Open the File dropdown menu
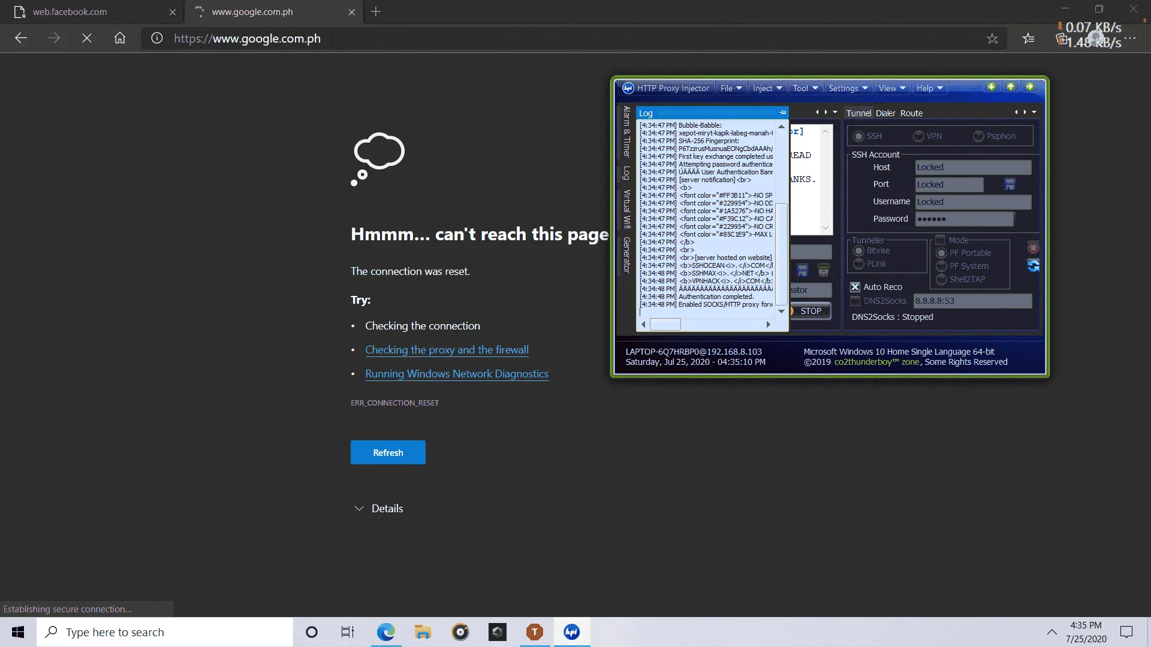This screenshot has width=1151, height=647. (x=731, y=88)
